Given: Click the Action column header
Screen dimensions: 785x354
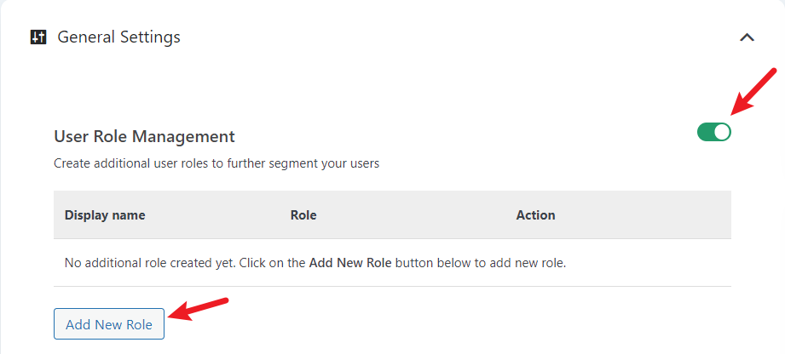Looking at the screenshot, I should (535, 215).
